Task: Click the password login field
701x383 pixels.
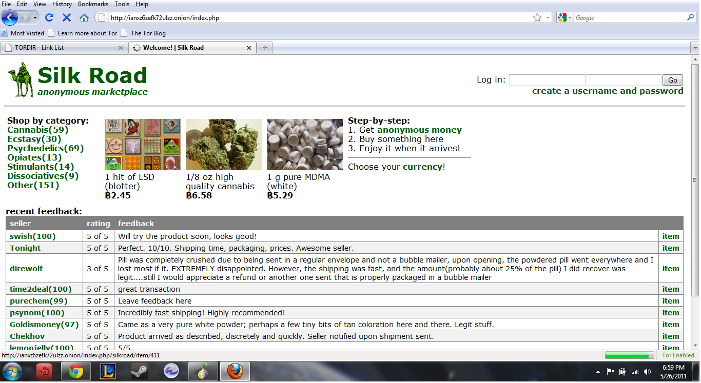Action: (x=624, y=80)
